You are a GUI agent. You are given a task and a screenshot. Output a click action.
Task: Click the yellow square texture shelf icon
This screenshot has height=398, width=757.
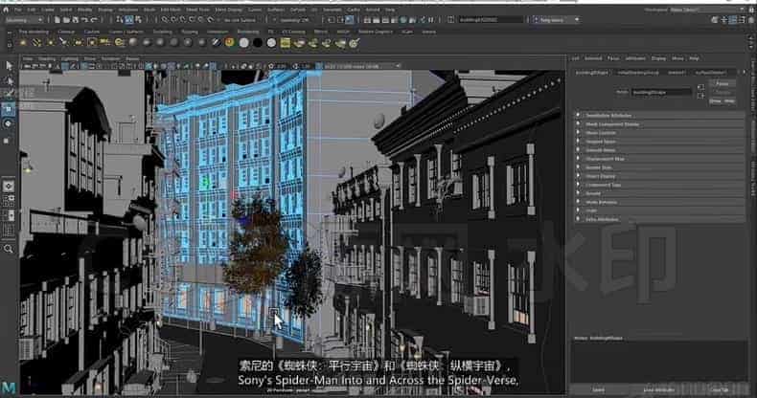click(x=286, y=43)
